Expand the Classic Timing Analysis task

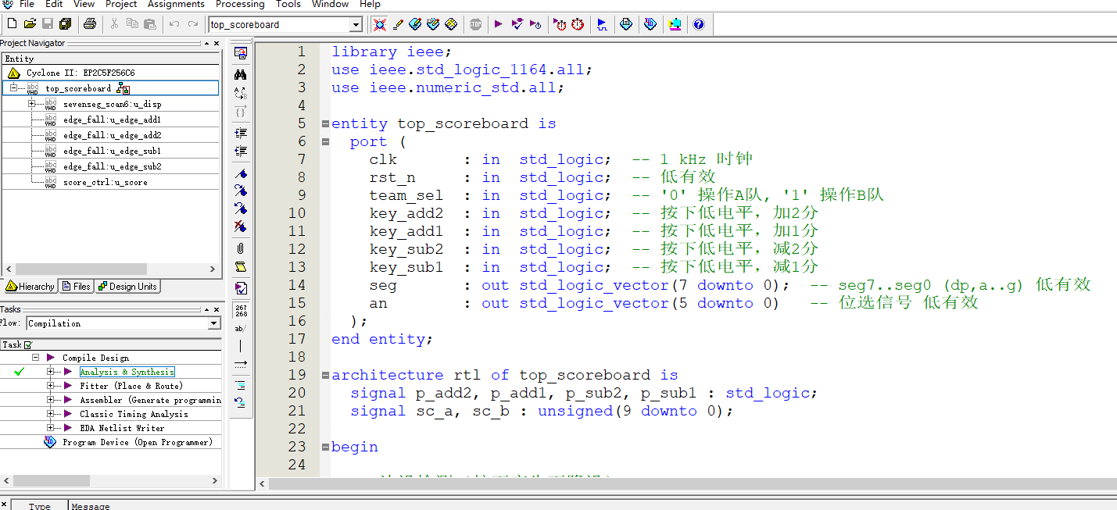[51, 414]
